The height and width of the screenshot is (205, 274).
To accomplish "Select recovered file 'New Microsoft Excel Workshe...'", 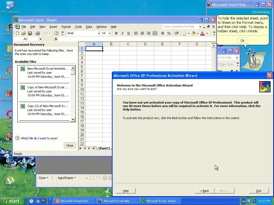I will (45, 73).
